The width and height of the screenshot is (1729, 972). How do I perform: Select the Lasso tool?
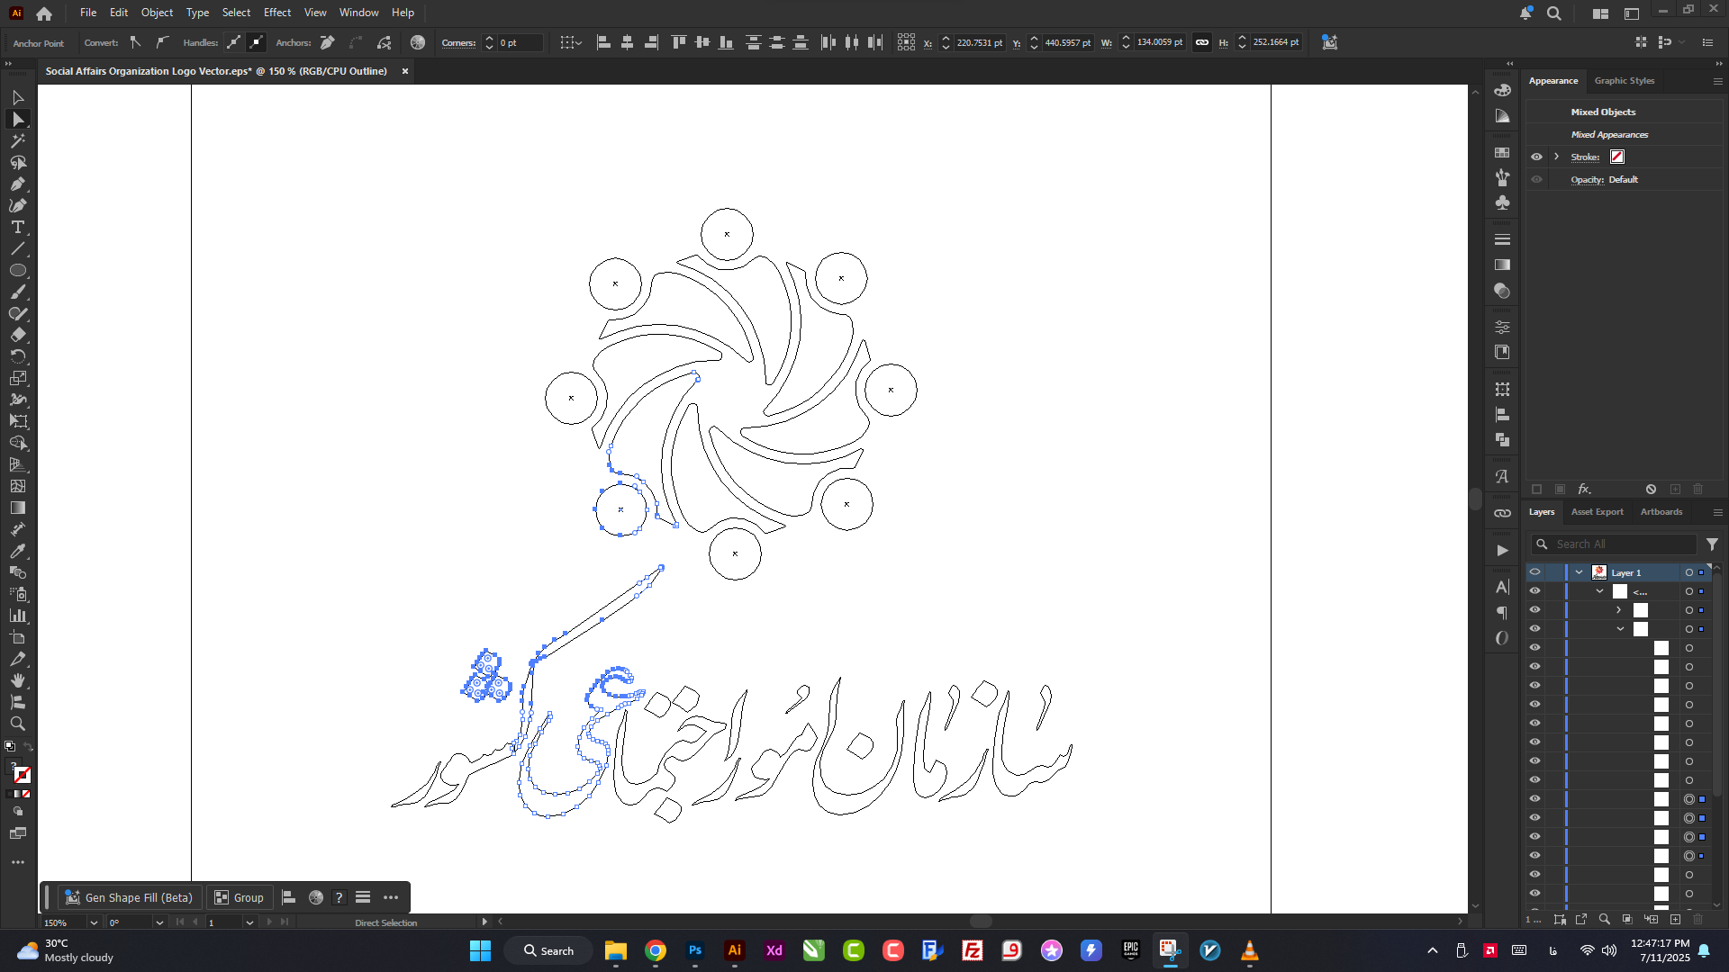(18, 162)
